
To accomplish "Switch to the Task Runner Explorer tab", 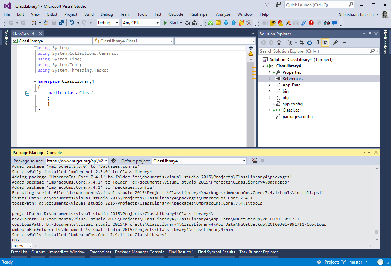I will coord(259,252).
